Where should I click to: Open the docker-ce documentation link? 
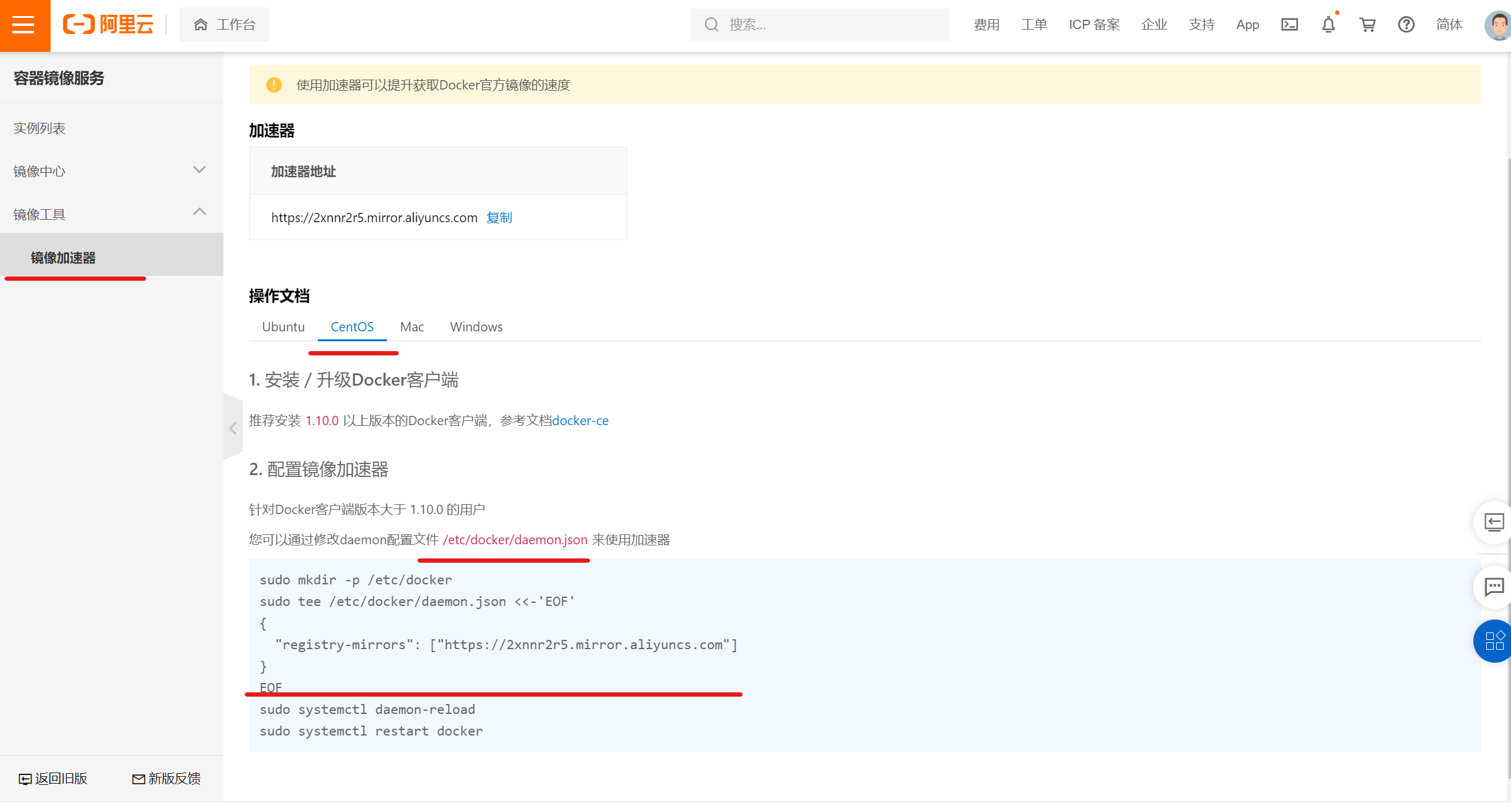click(x=580, y=420)
